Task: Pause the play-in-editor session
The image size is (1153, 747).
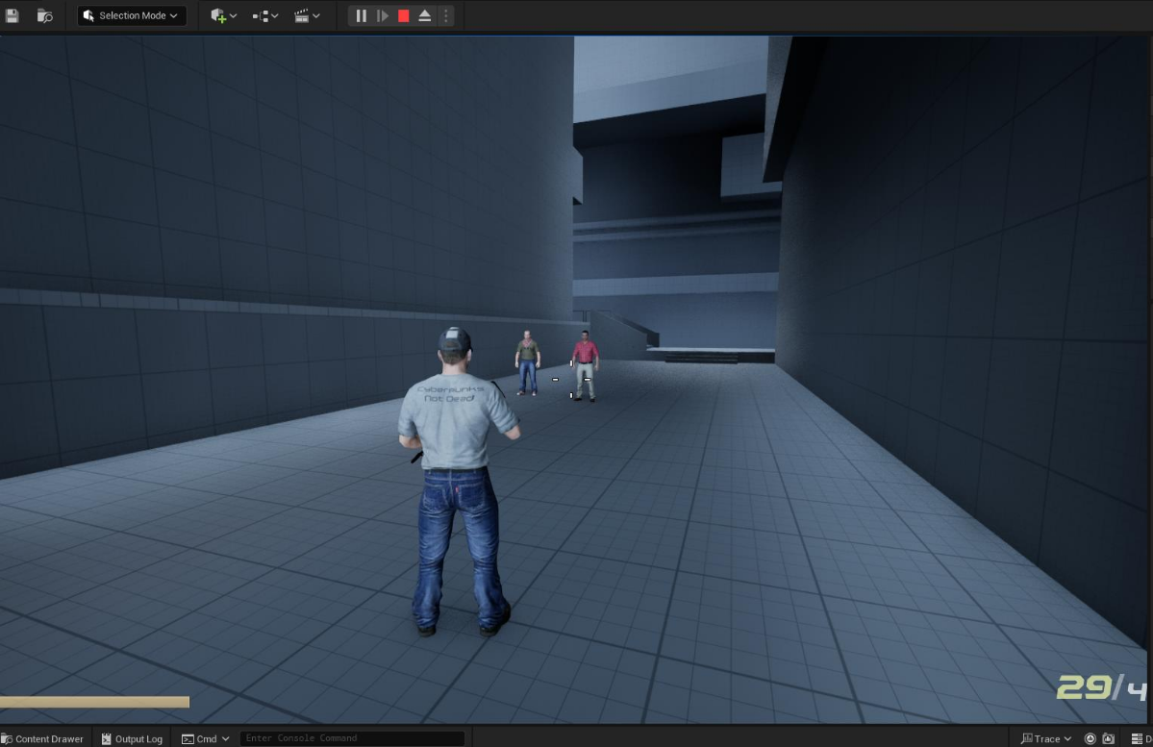Action: (x=361, y=15)
